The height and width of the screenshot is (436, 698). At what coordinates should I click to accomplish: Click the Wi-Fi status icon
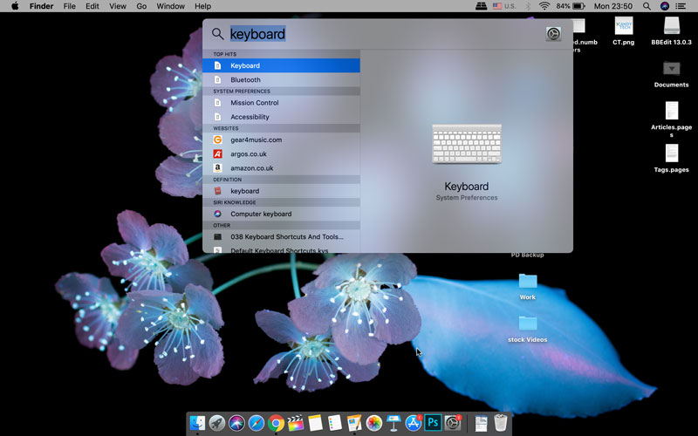click(x=544, y=6)
